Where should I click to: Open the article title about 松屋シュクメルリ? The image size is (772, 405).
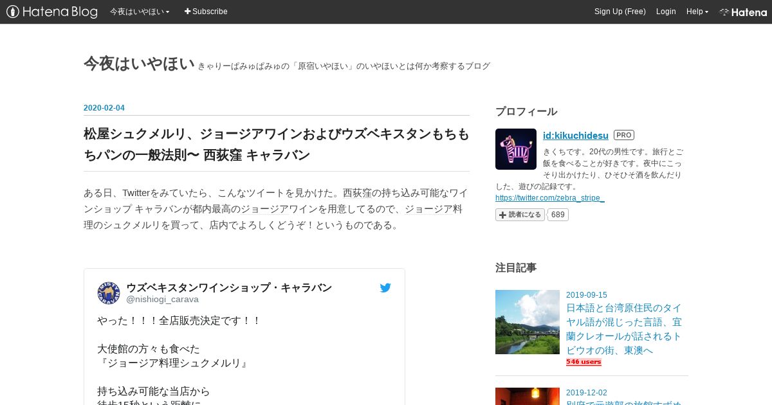277,145
